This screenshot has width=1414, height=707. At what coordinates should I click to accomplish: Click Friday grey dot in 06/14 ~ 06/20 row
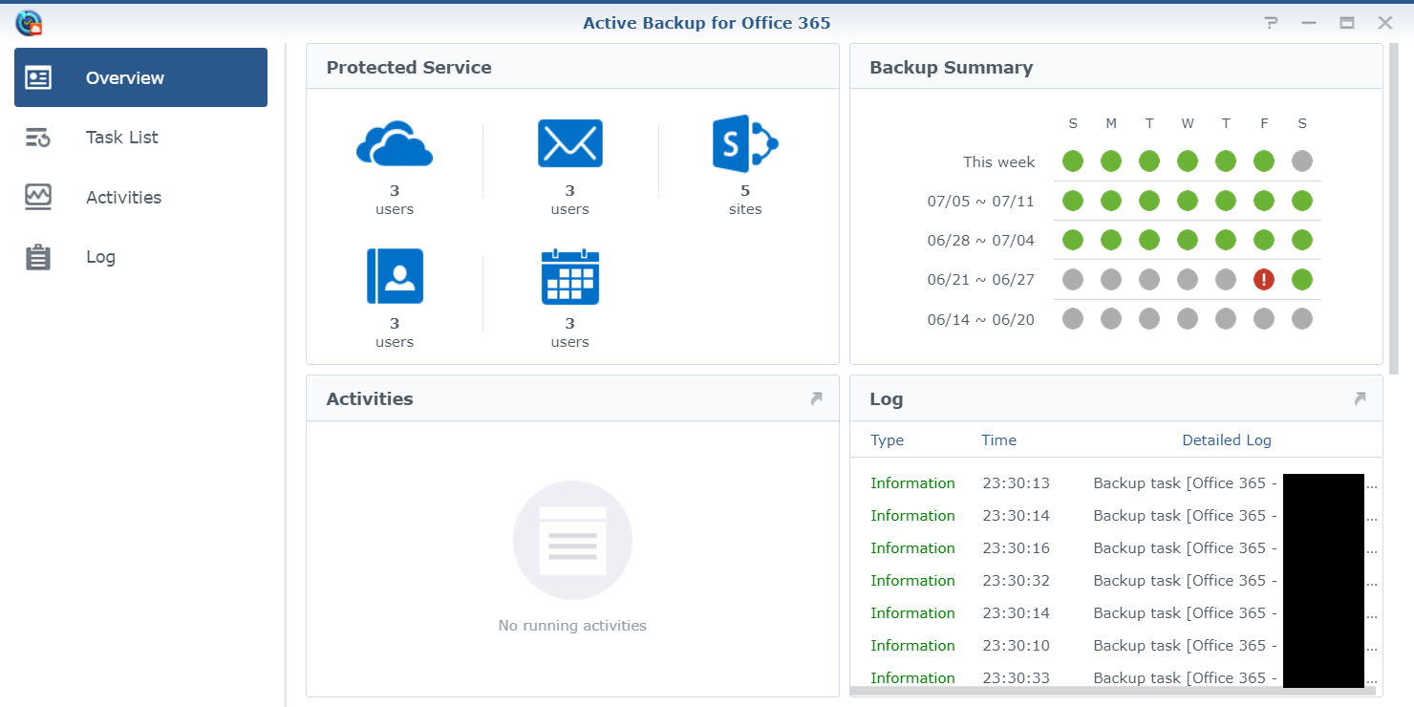pyautogui.click(x=1264, y=318)
